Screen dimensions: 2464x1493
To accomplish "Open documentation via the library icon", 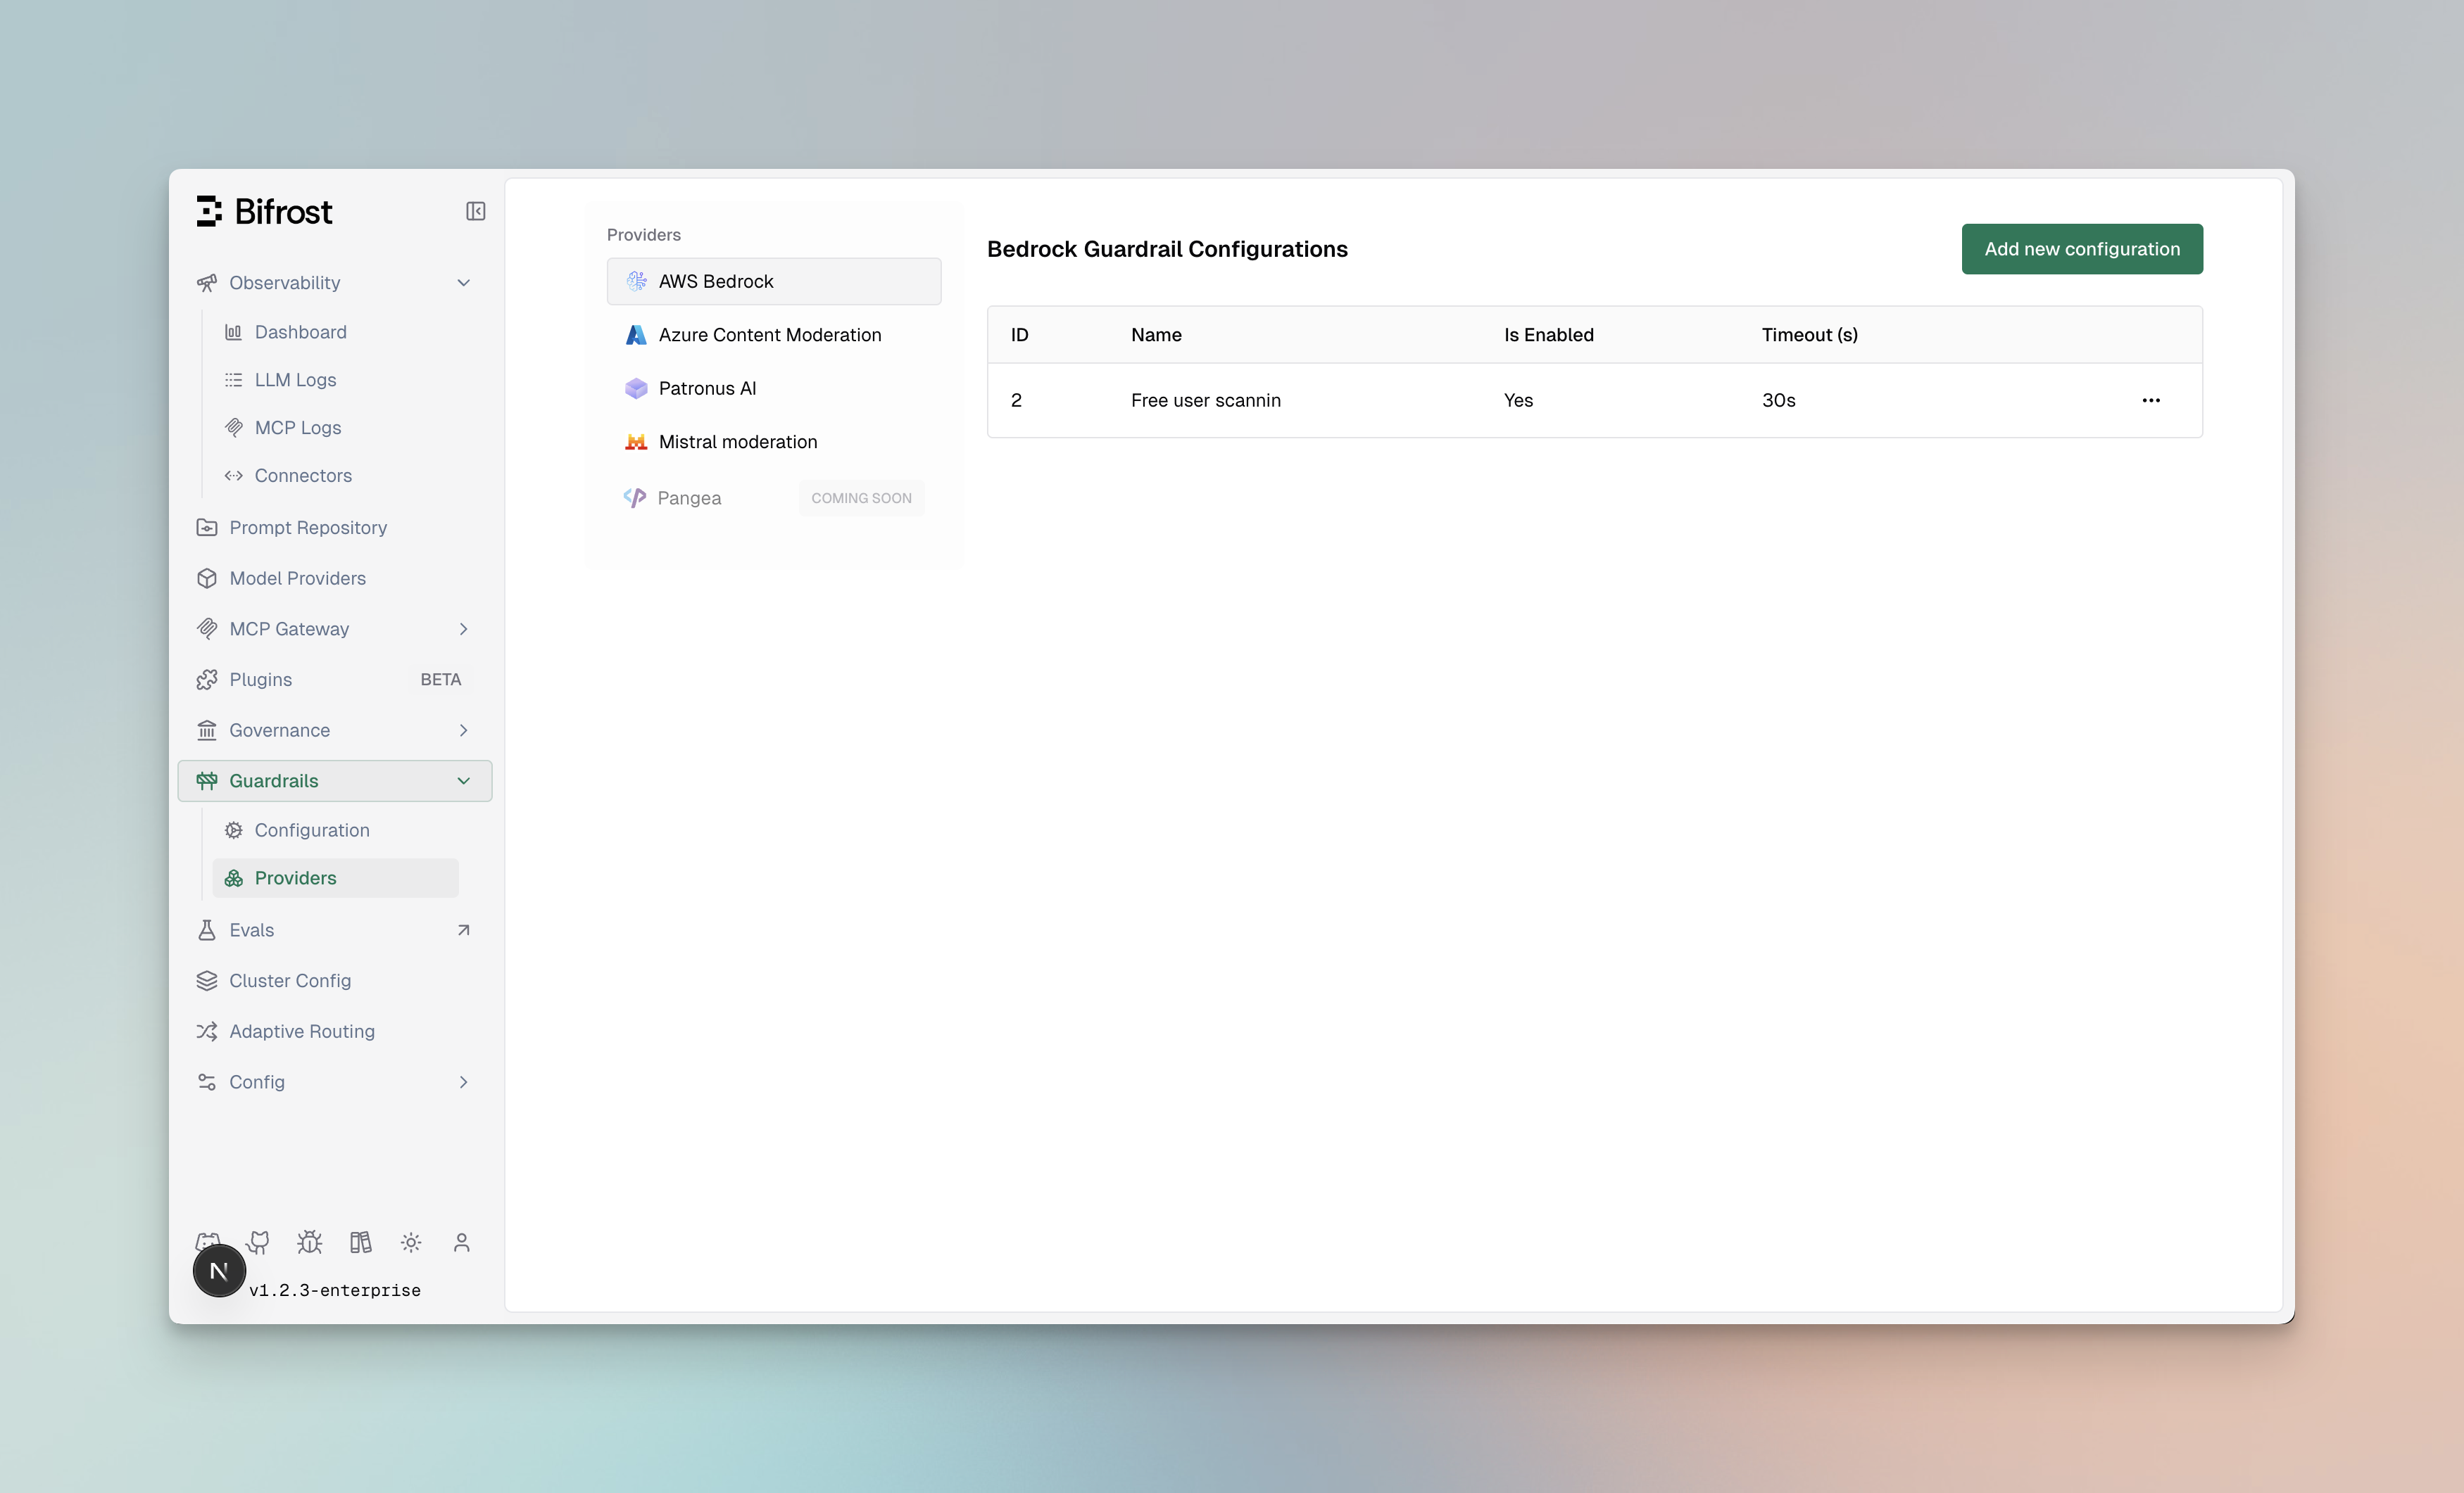I will click(x=360, y=1241).
